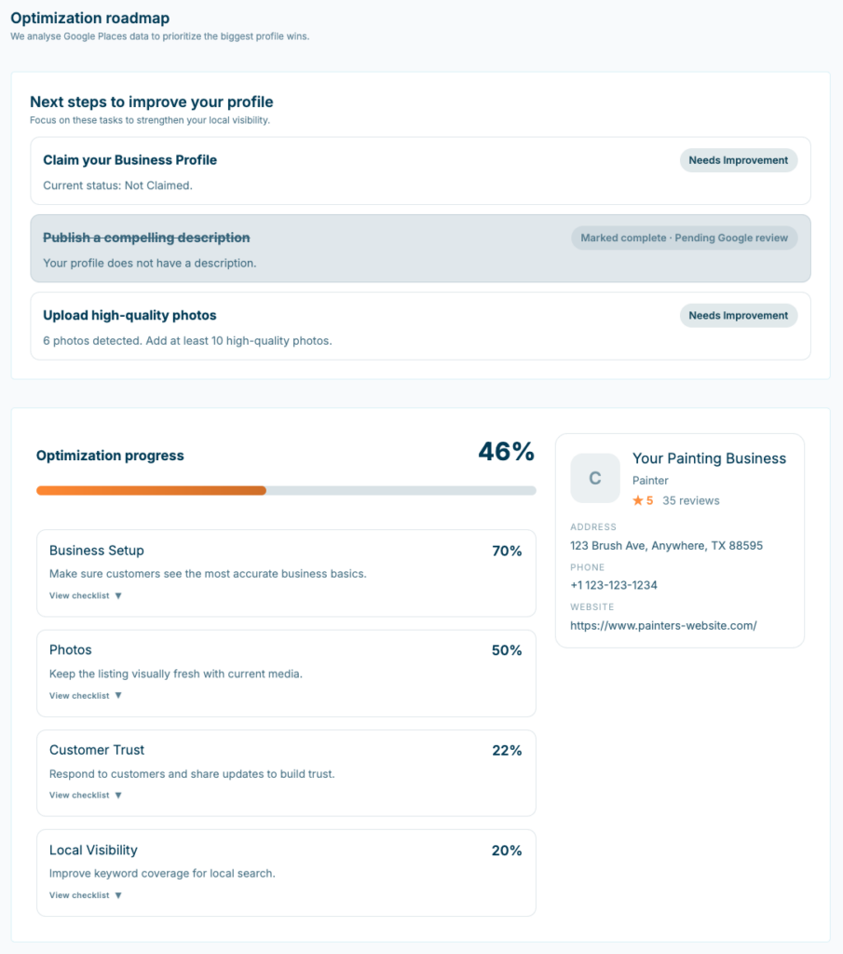
Task: Click the orange star rating icon
Action: (x=637, y=500)
